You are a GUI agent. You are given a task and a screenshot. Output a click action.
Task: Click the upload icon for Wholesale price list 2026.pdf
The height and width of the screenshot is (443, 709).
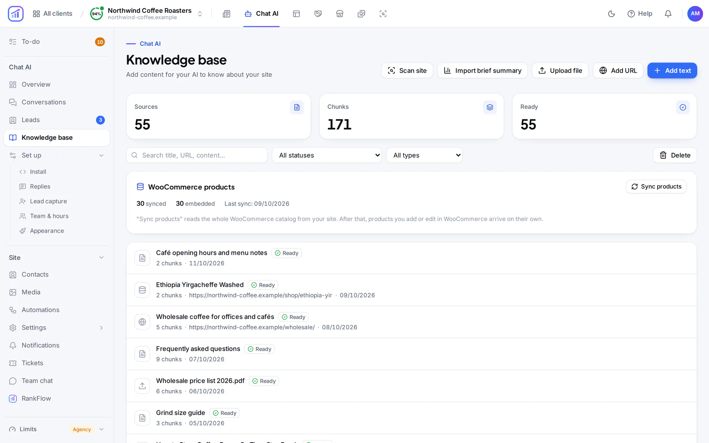(x=142, y=386)
